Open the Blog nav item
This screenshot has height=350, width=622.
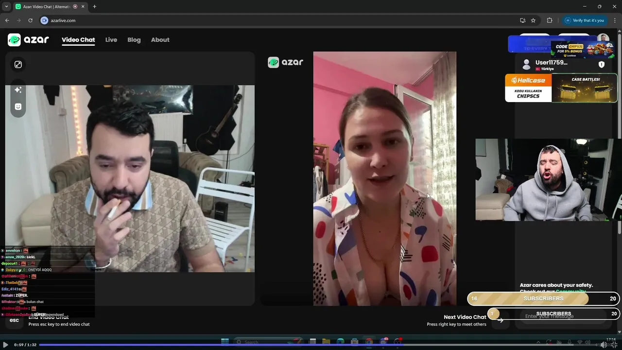(134, 40)
